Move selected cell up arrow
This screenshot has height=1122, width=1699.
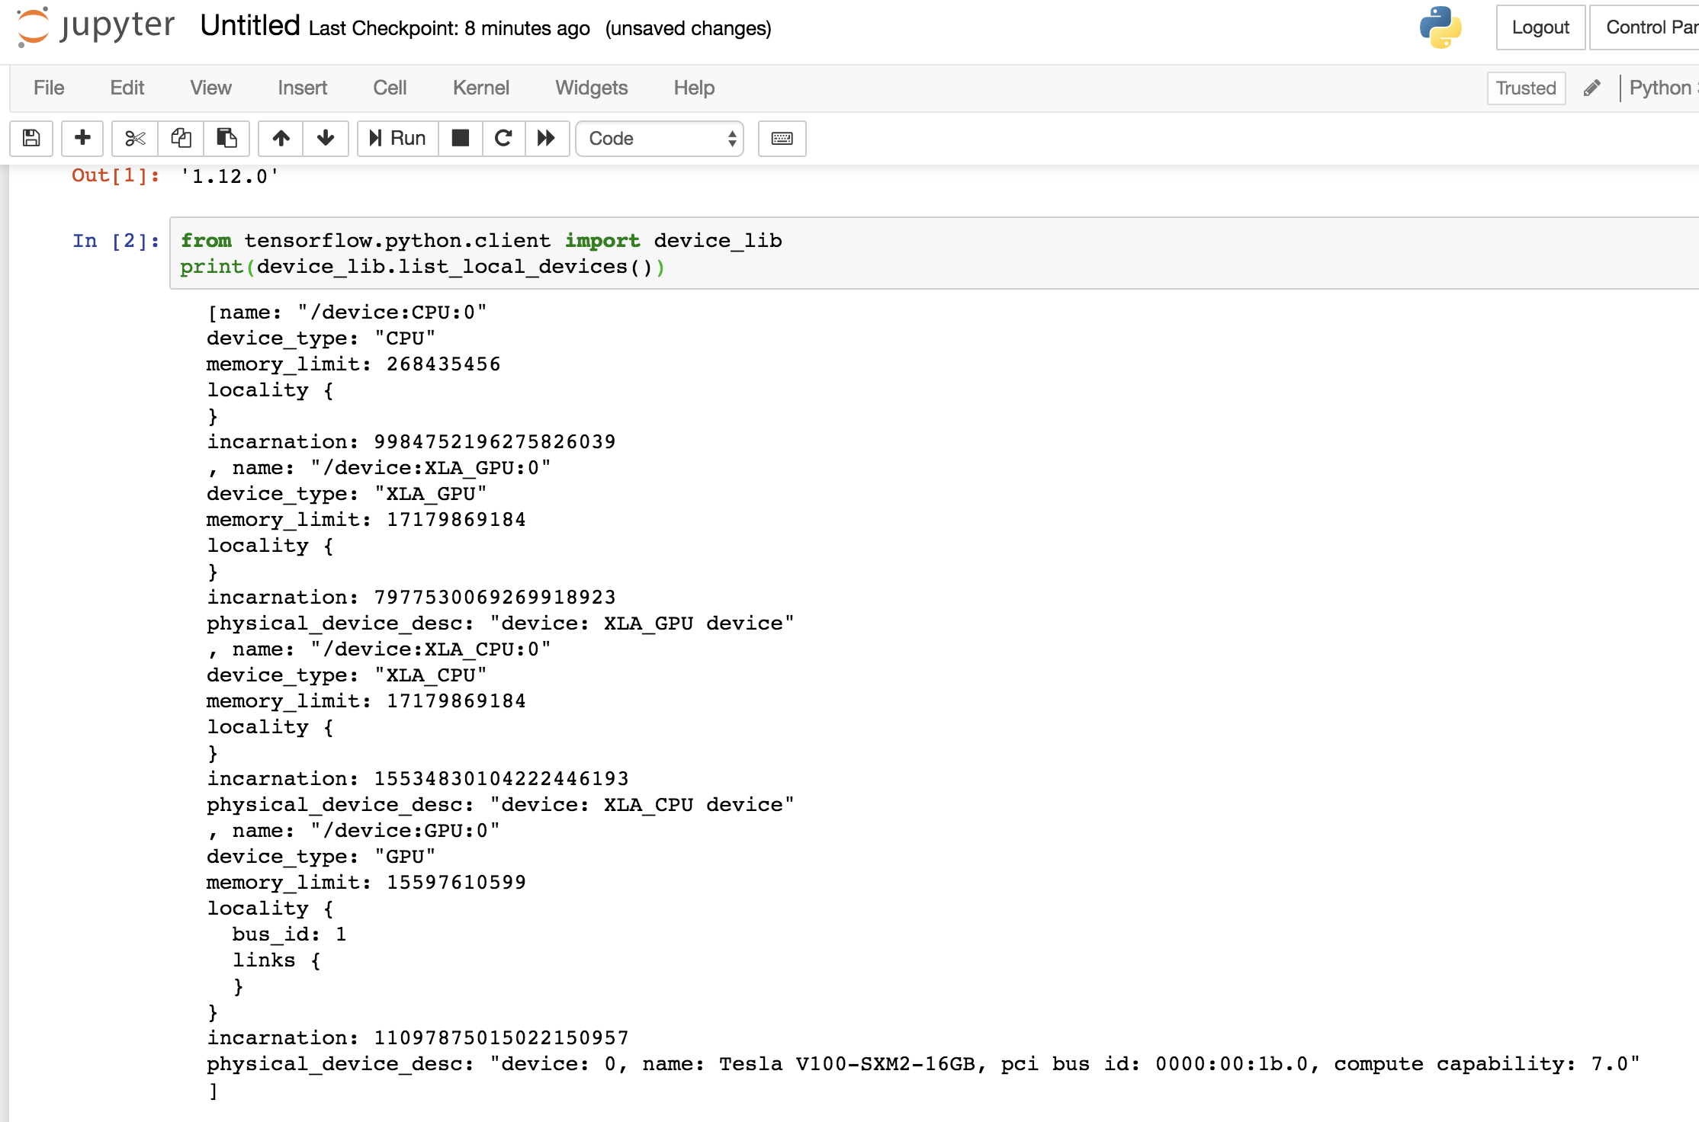(x=281, y=138)
